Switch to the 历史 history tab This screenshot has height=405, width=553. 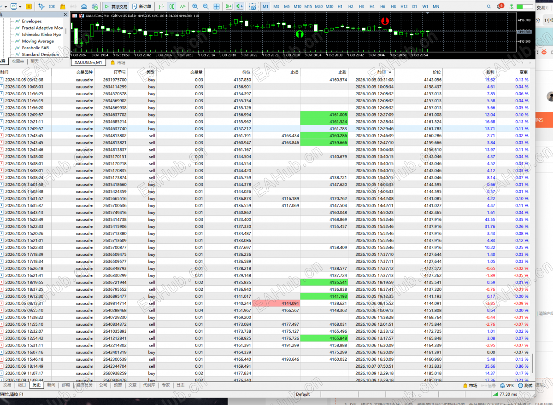tap(36, 385)
